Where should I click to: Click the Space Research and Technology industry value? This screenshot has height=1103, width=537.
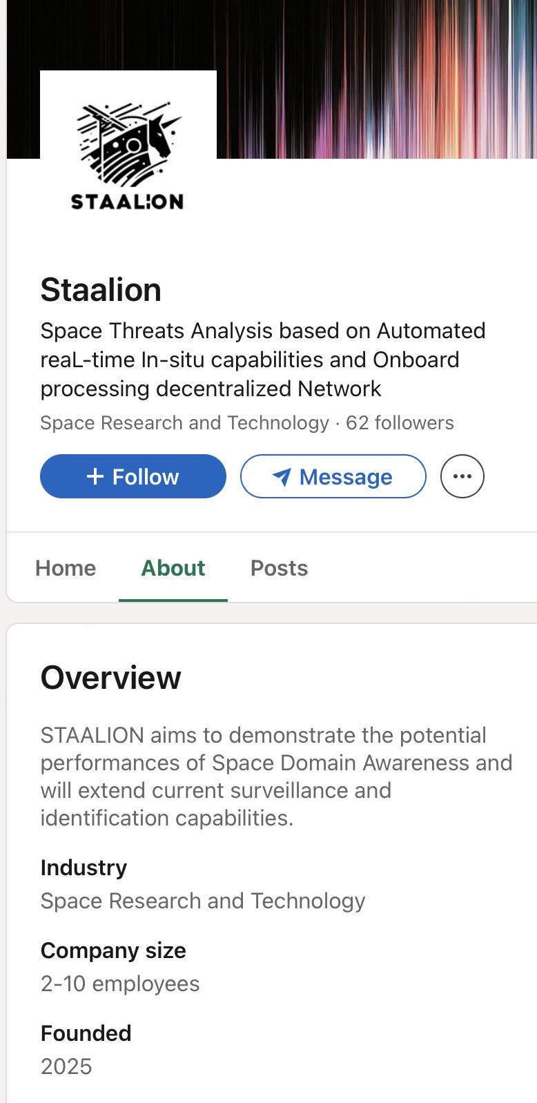click(203, 901)
